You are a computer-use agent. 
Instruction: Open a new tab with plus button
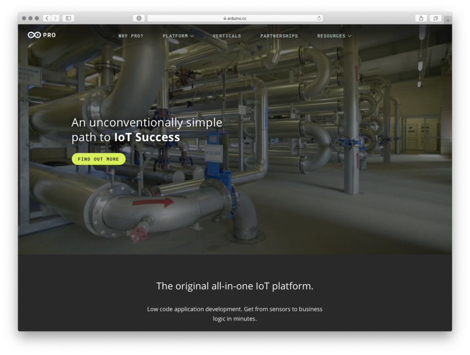[x=448, y=20]
